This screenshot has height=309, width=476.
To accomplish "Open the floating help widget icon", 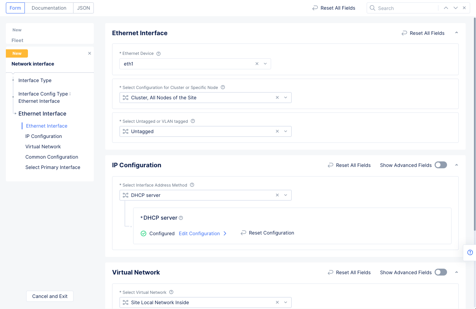I will (470, 252).
